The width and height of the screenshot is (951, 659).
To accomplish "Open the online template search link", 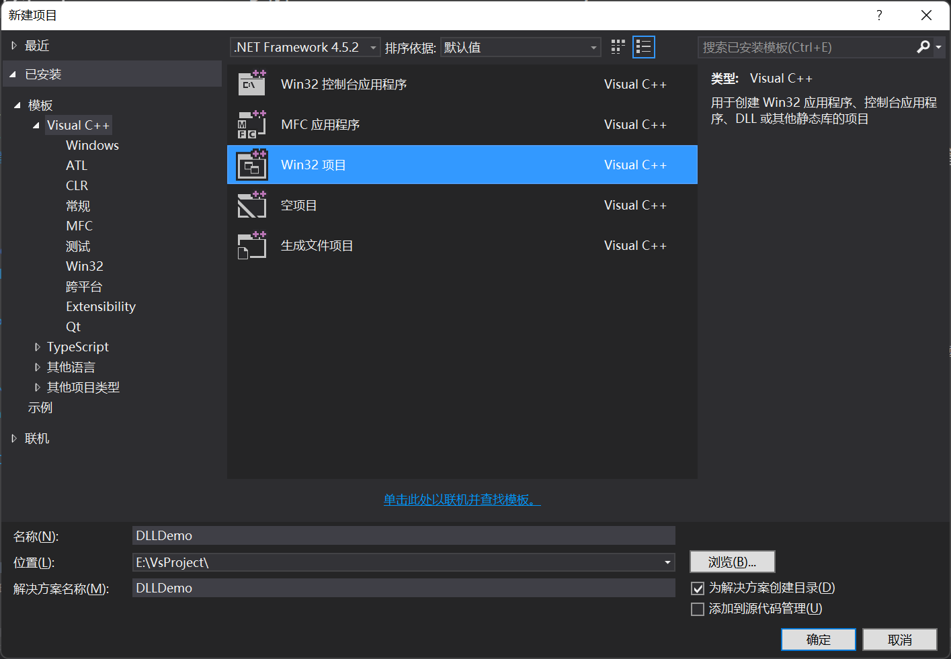I will pos(462,500).
